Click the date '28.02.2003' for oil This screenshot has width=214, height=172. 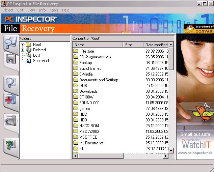(155, 148)
